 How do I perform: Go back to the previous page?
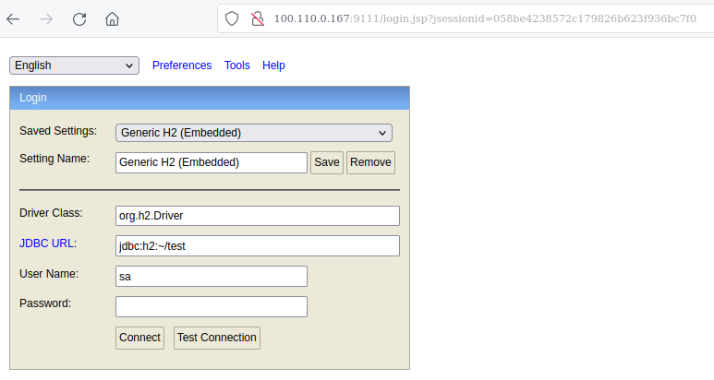pos(13,19)
